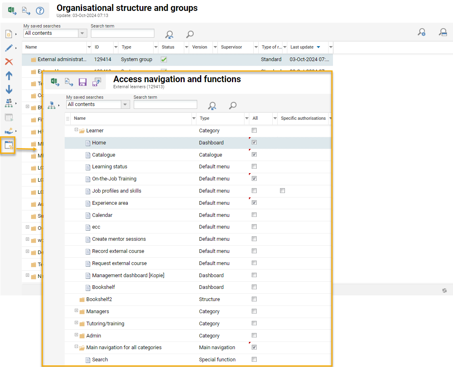
Task: Click the top Search term input field
Action: (x=122, y=33)
